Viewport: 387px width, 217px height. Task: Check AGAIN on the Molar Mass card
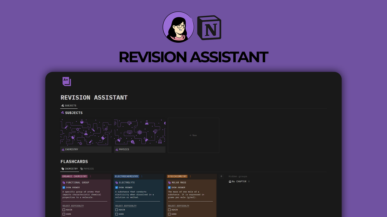pyautogui.click(x=169, y=210)
